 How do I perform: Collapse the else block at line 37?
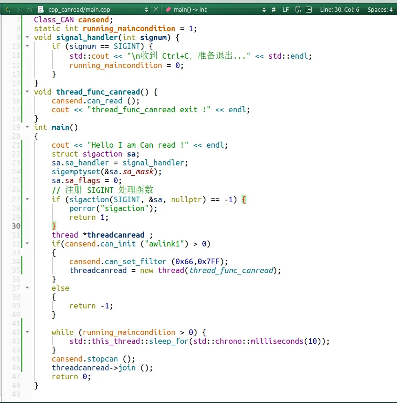27,287
